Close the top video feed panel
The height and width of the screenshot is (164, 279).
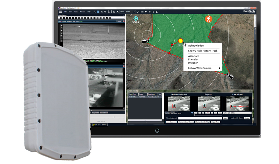(124, 21)
